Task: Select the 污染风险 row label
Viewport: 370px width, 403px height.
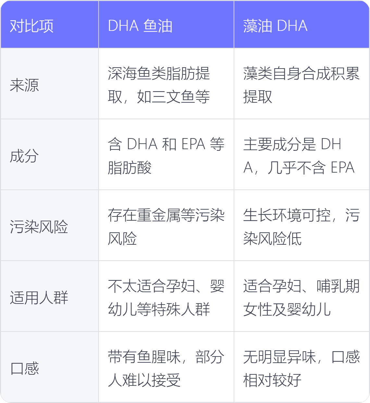Action: tap(39, 227)
